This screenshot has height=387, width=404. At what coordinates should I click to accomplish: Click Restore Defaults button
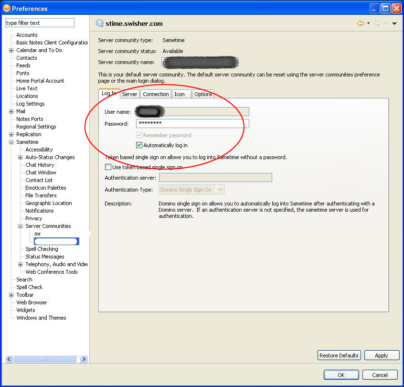click(x=339, y=355)
